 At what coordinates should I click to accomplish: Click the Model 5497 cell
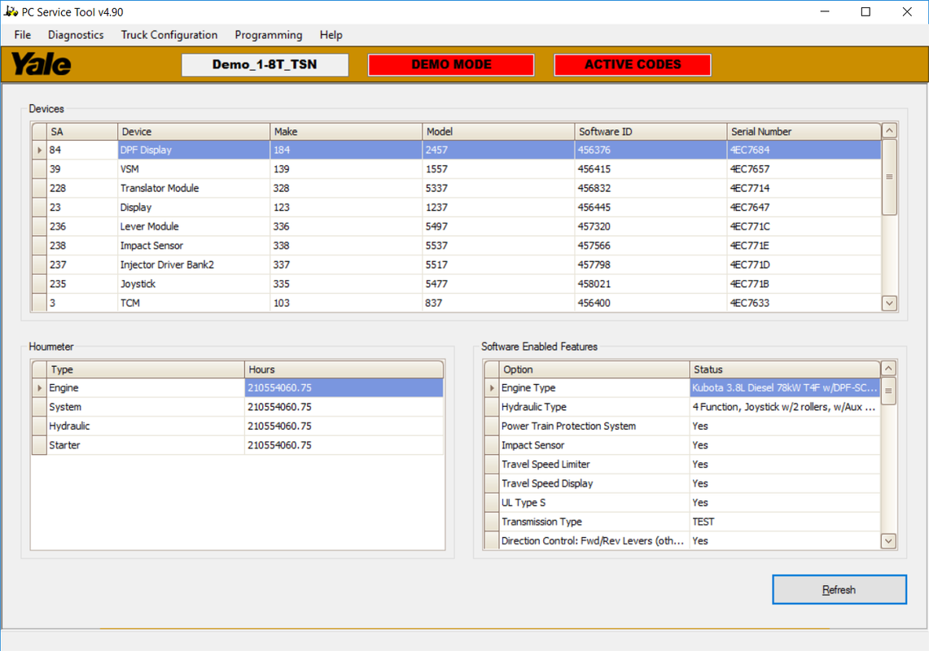[498, 226]
